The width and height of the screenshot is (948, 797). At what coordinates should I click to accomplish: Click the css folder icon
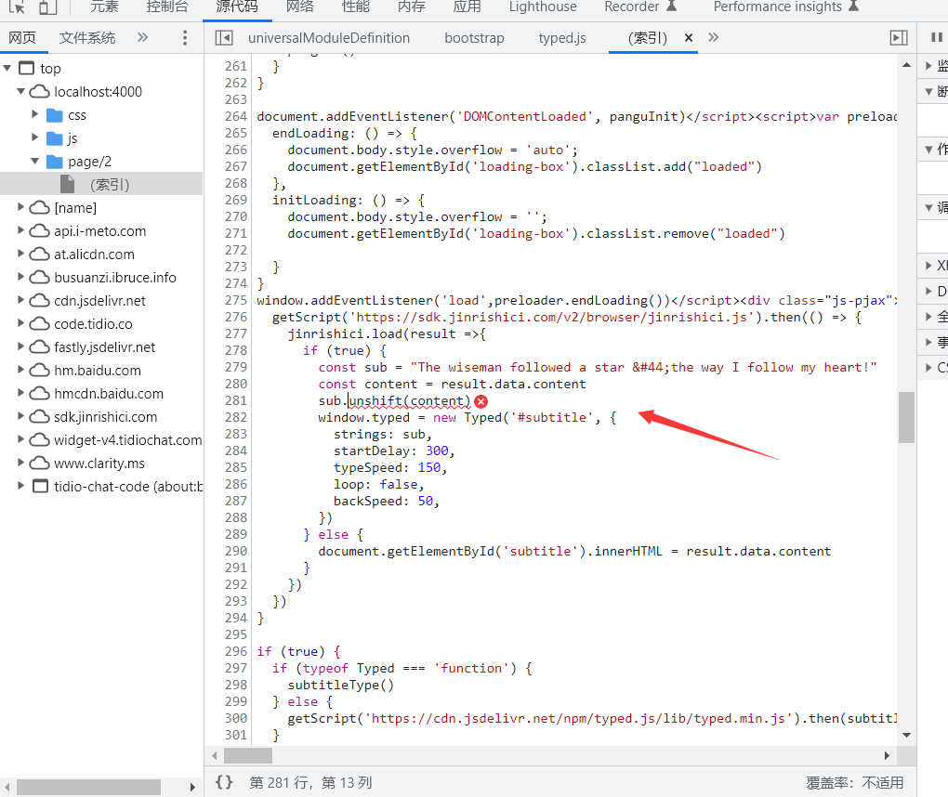(x=55, y=115)
